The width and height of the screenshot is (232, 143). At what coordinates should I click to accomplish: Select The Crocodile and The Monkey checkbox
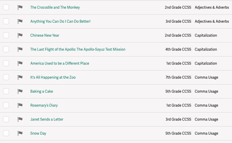pos(6,7)
